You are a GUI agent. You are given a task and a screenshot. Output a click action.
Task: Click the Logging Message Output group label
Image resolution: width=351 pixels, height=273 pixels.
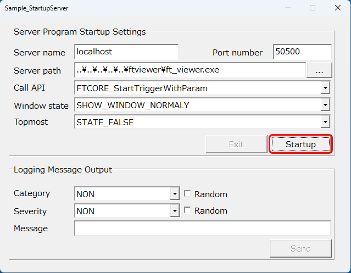point(63,170)
